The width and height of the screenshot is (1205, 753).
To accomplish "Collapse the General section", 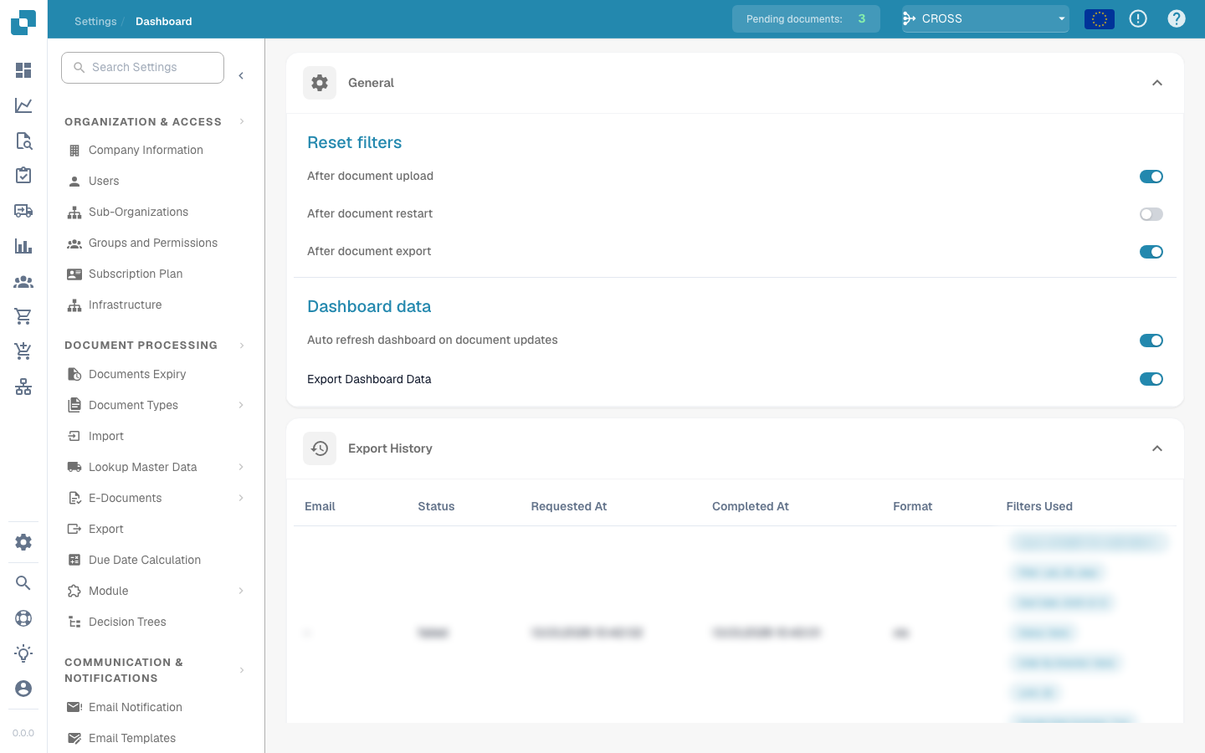I will pos(1157,83).
